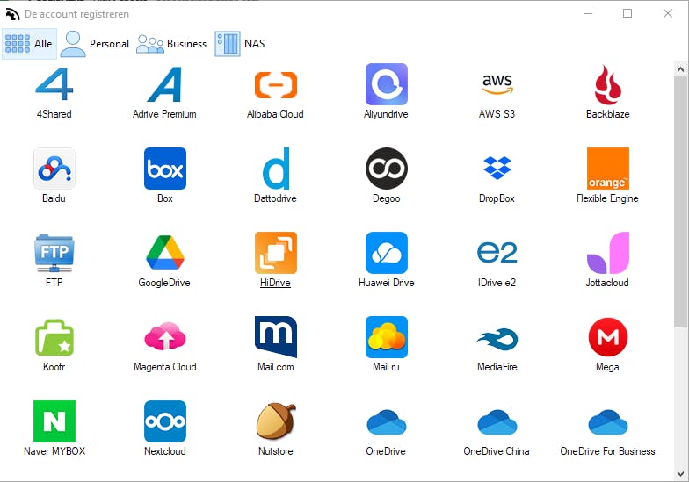Viewport: 689px width, 482px height.
Task: Click the scrollbar down arrow
Action: 680,474
